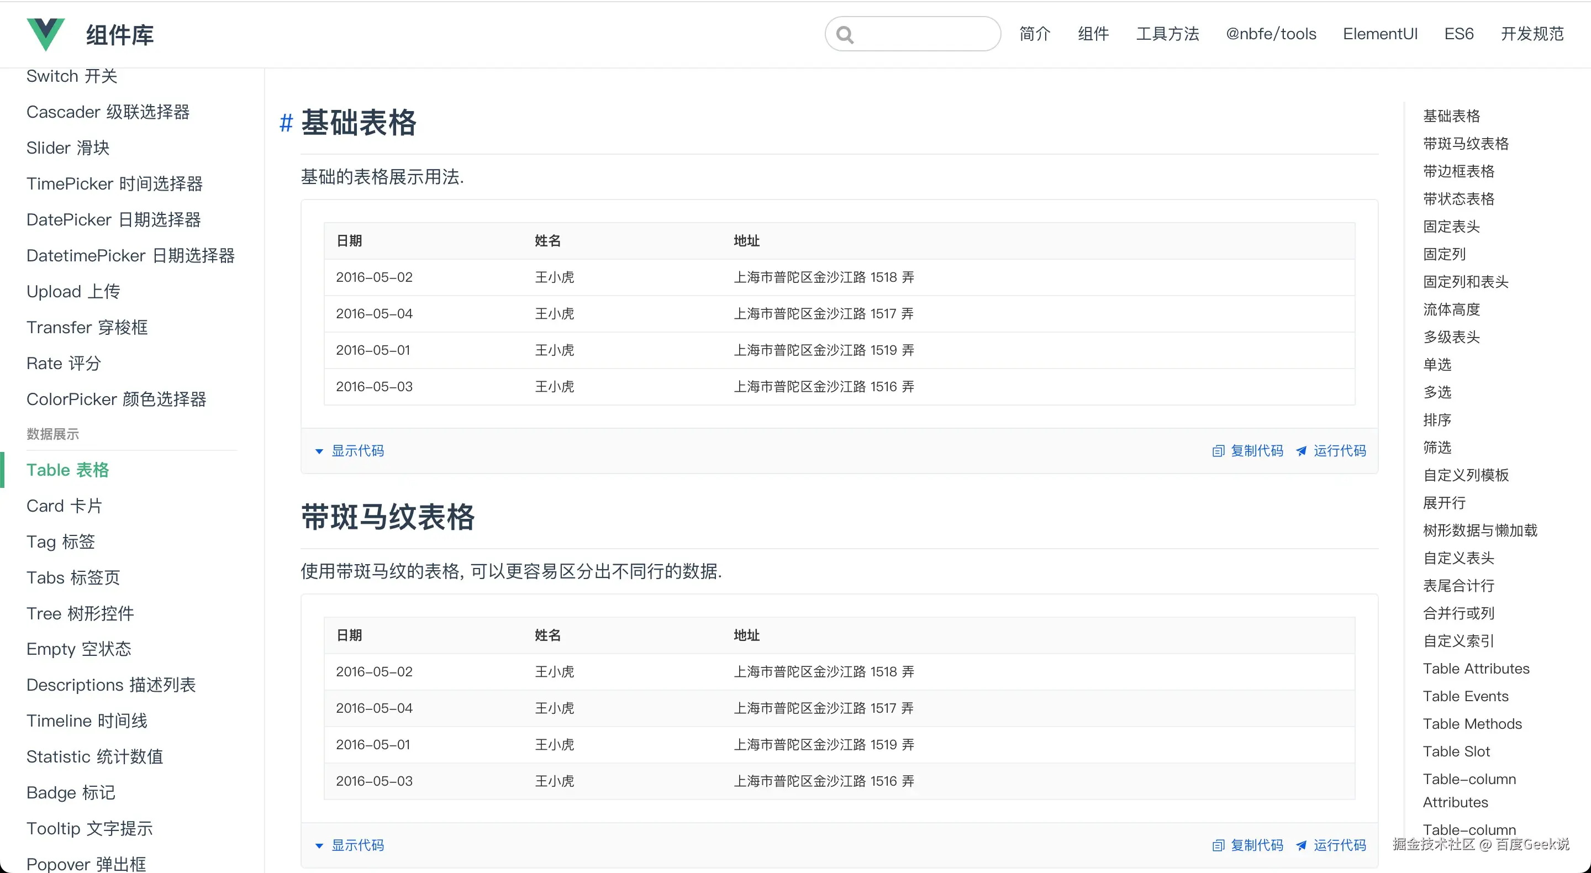
Task: Open the 工具方法 nav item
Action: click(1167, 34)
